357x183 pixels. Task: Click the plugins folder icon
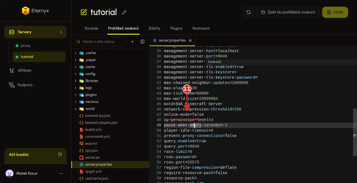coord(81,95)
